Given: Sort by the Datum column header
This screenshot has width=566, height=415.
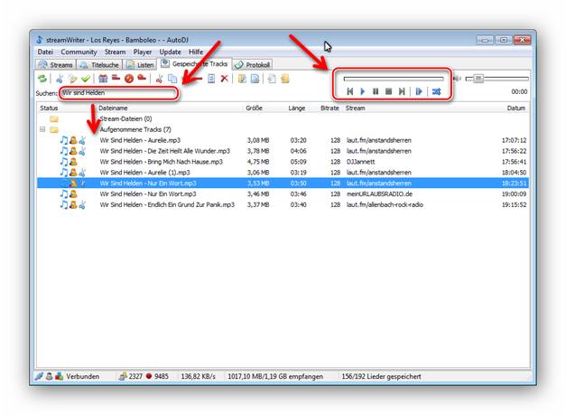Looking at the screenshot, I should click(515, 108).
